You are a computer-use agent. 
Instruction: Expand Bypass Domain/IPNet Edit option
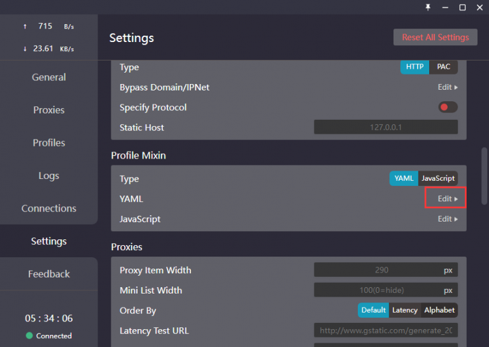[448, 87]
